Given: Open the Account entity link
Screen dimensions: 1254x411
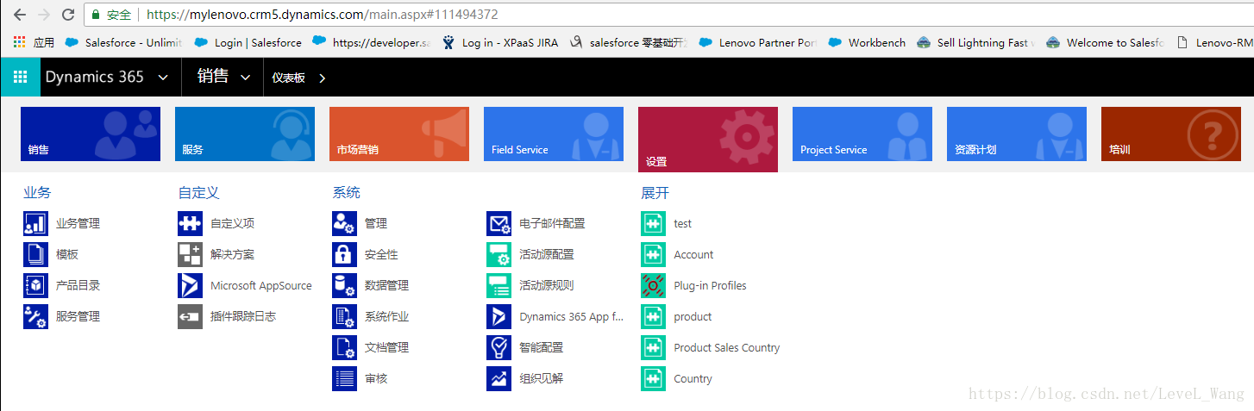Looking at the screenshot, I should 693,254.
